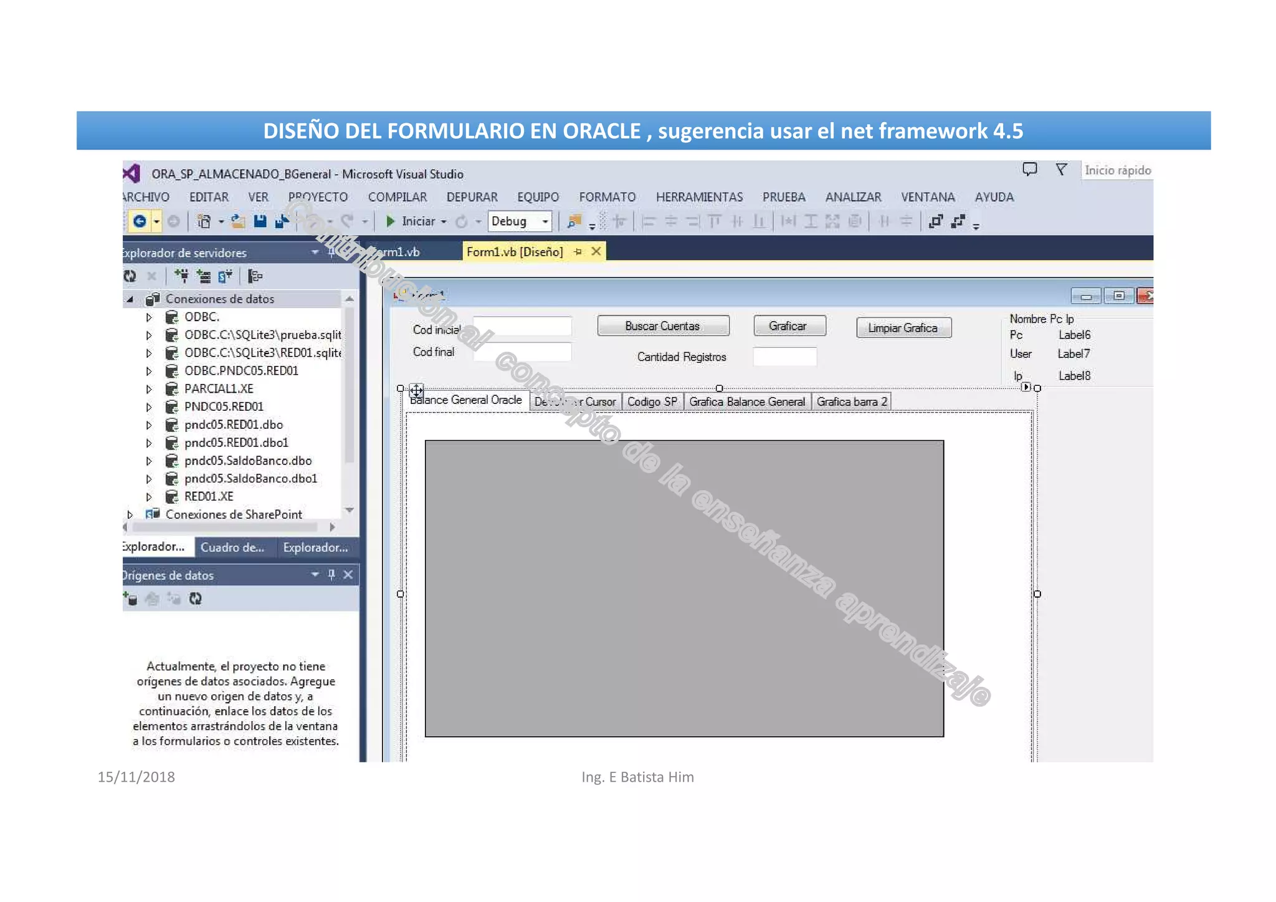1276x902 pixels.
Task: Expand the PARCIAL1.XE connection node
Action: (149, 389)
